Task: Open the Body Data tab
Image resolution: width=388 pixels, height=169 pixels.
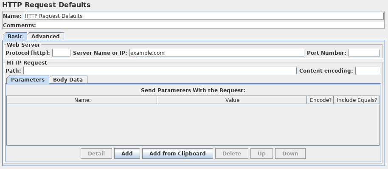Action: (68, 80)
